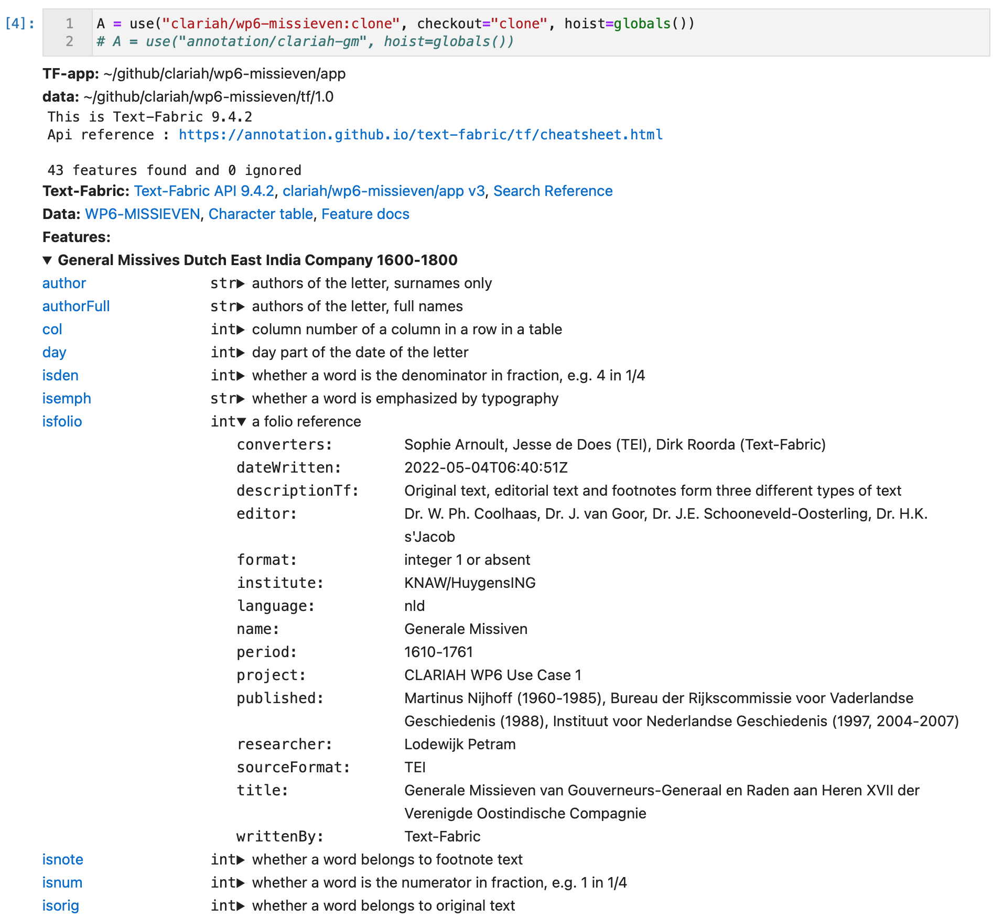Expand the isden feature details triangle
Image resolution: width=993 pixels, height=919 pixels.
tap(241, 376)
